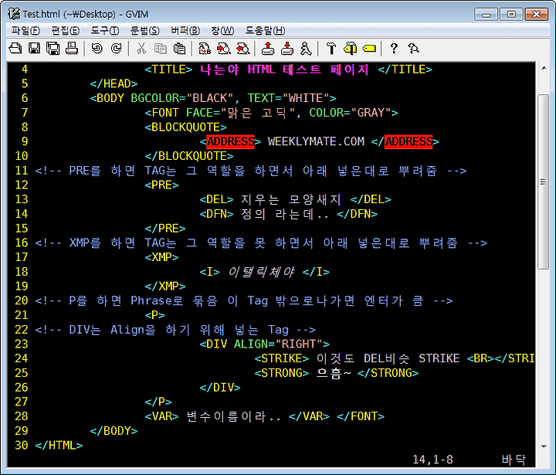Click scrollbar down arrow
556x475 pixels.
pyautogui.click(x=544, y=446)
